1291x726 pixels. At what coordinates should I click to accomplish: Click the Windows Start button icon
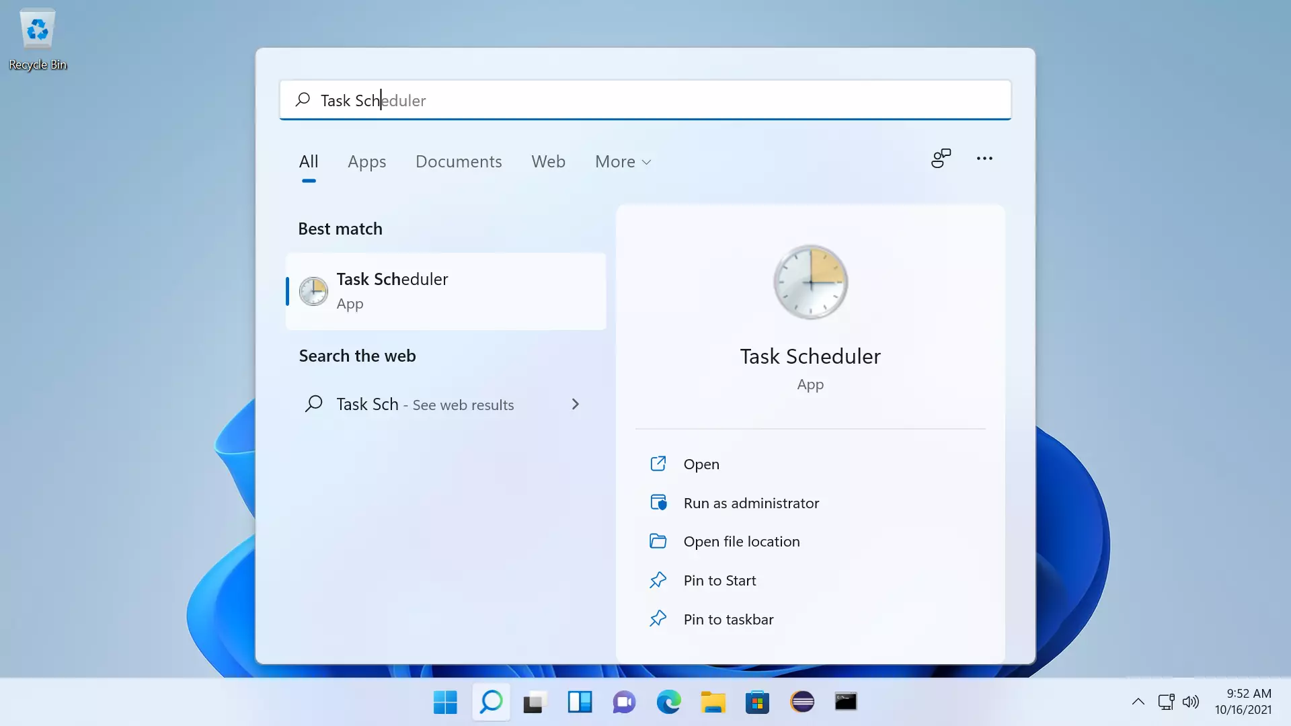click(445, 701)
